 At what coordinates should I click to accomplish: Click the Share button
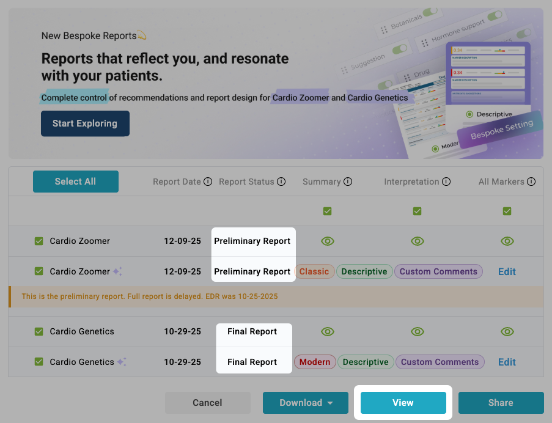(501, 403)
